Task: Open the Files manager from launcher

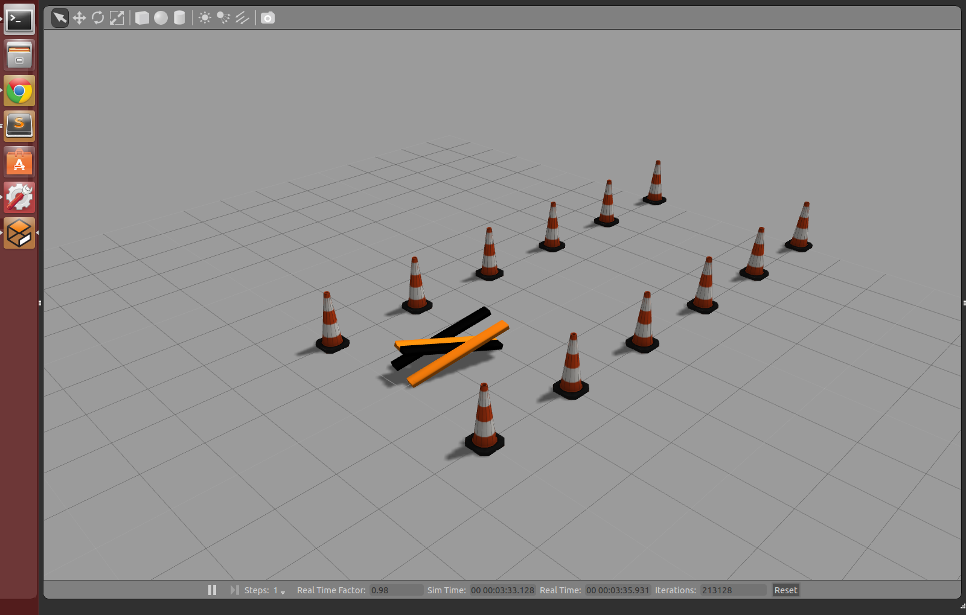Action: point(19,56)
